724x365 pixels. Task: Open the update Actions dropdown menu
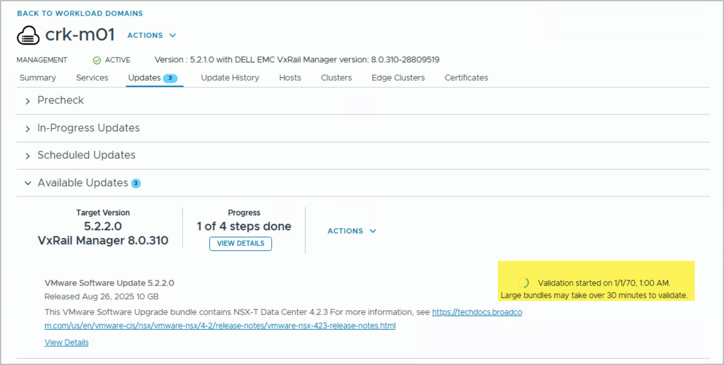[x=351, y=231]
